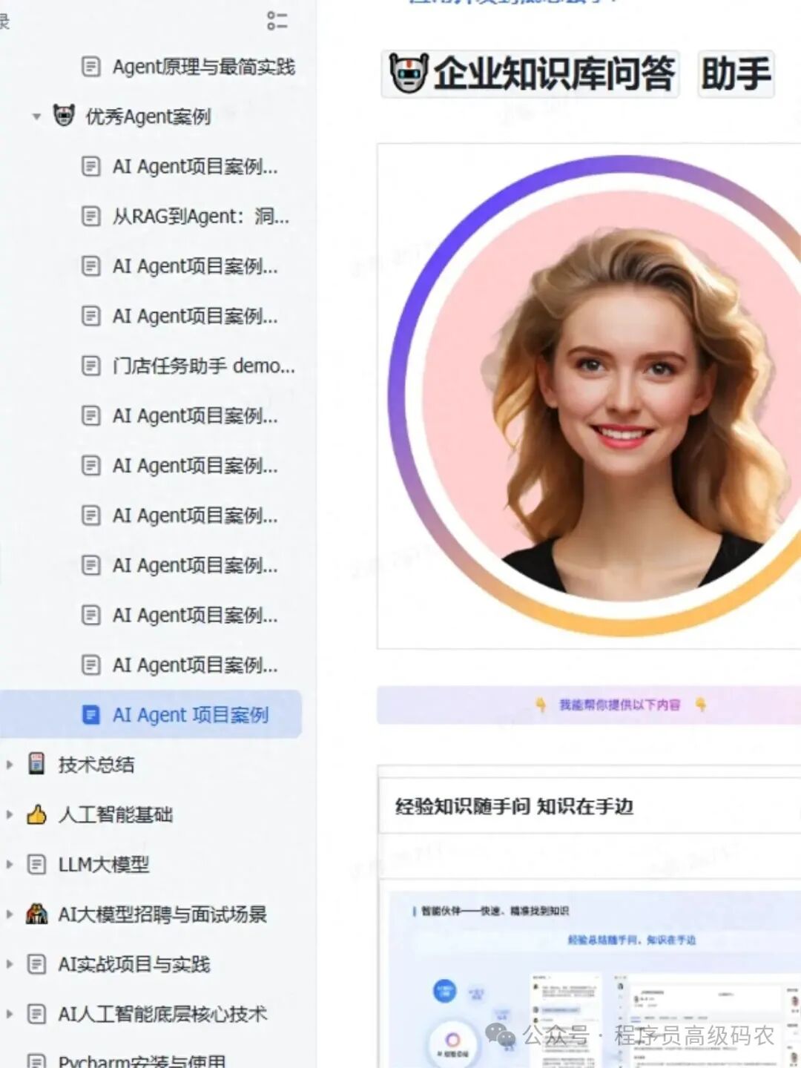
Task: Click the blue document icon of the highlighted row
Action: 90,715
